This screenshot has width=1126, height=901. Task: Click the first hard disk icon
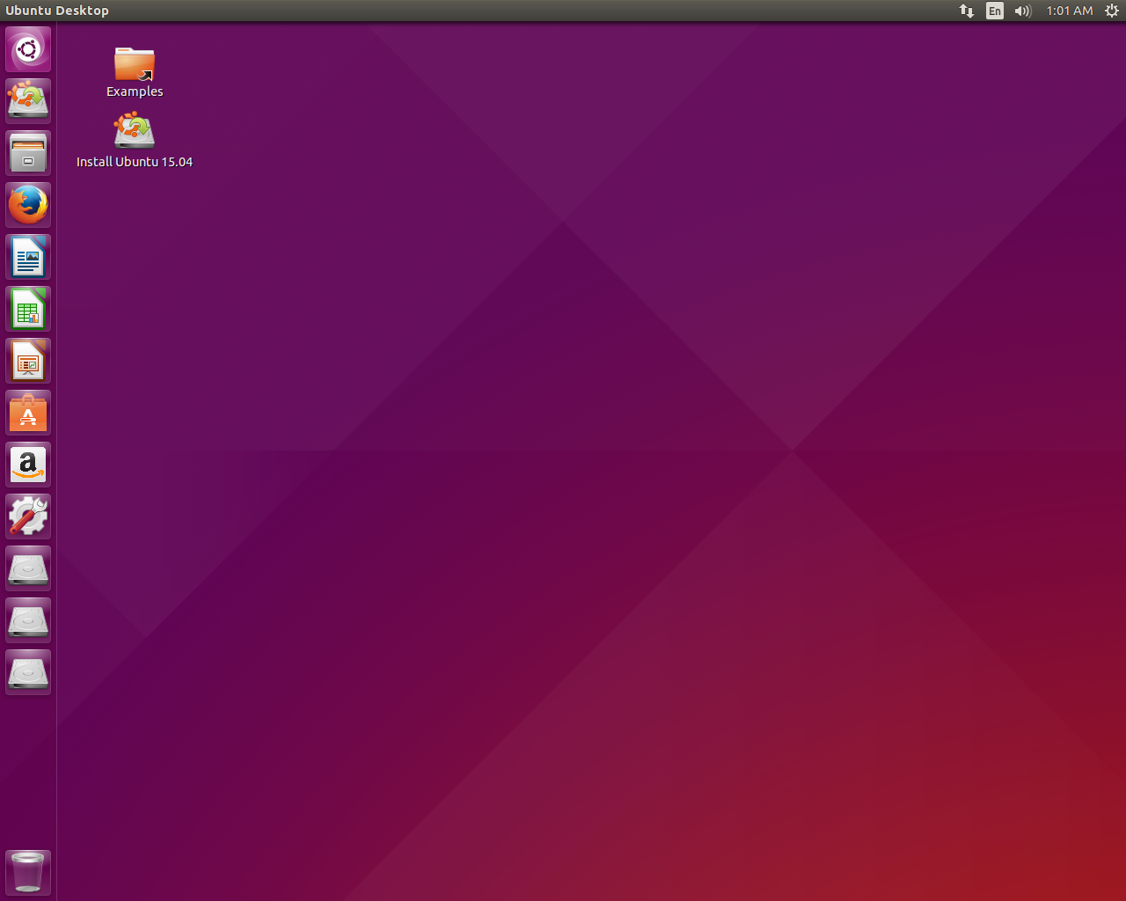tap(27, 568)
